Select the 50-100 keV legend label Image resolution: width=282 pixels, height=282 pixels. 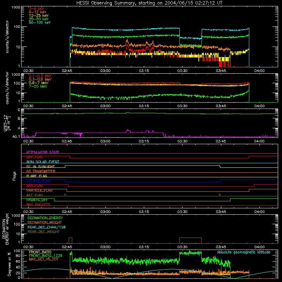point(40,23)
